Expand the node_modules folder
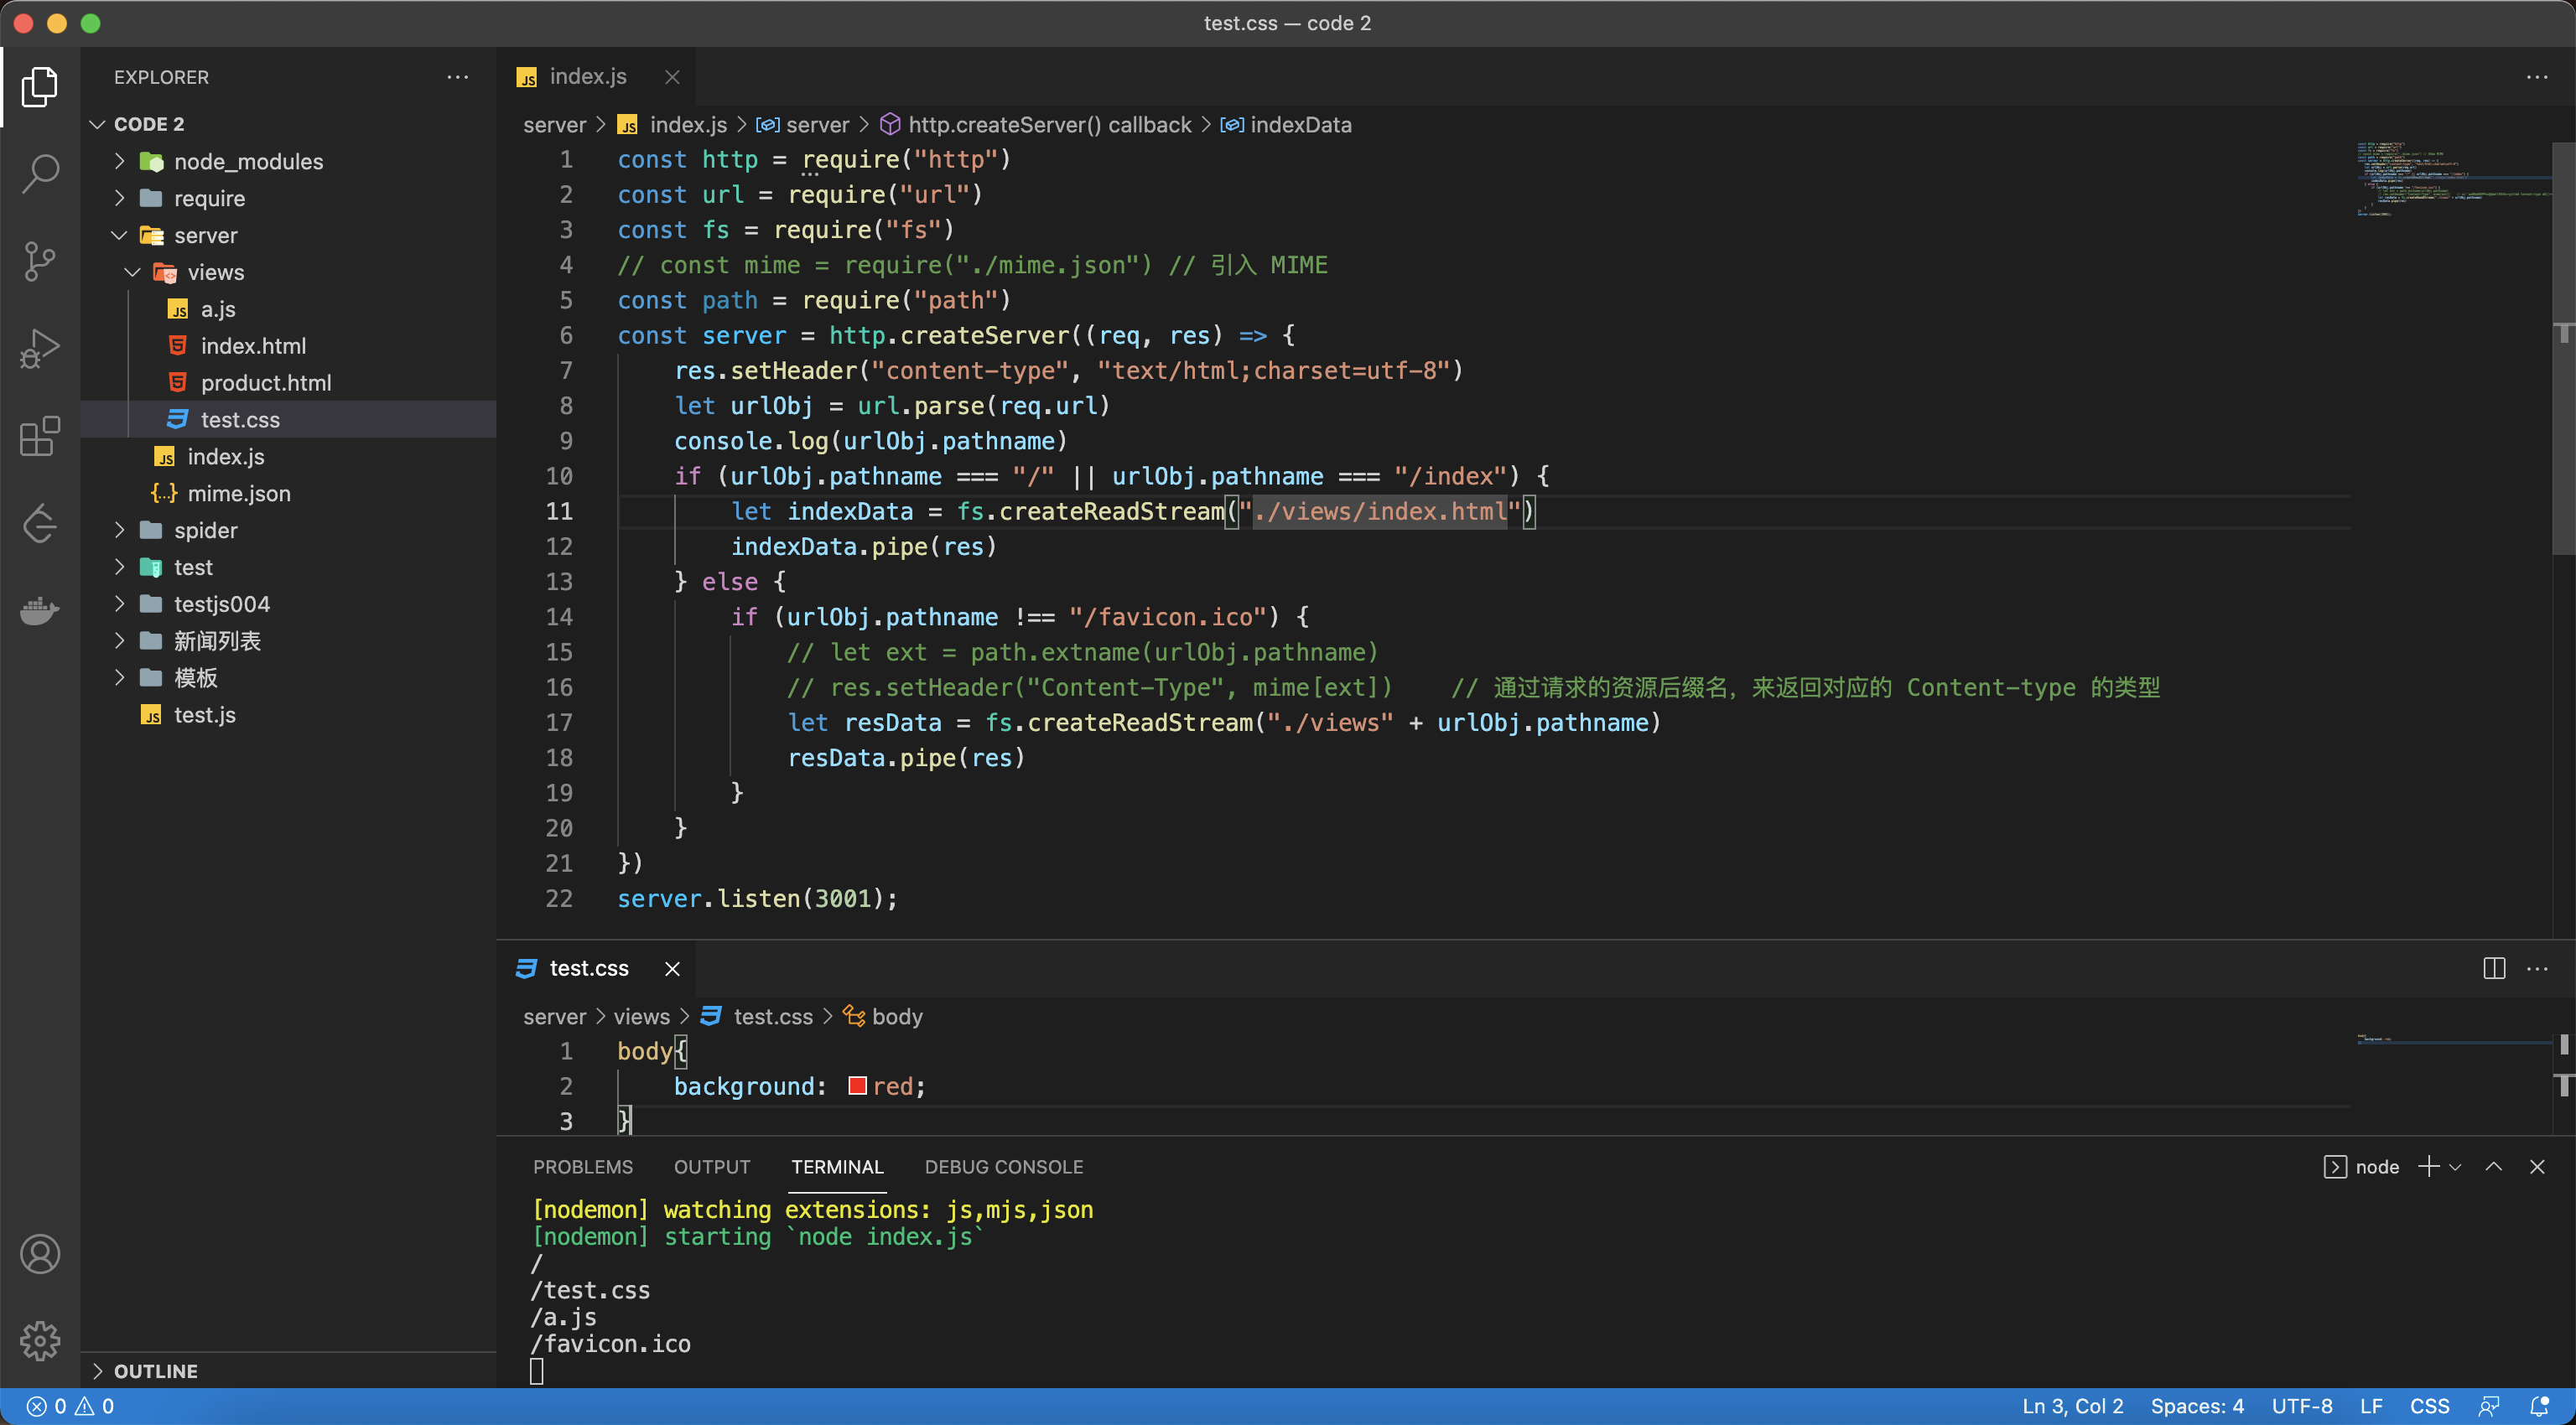This screenshot has width=2576, height=1425. click(119, 161)
